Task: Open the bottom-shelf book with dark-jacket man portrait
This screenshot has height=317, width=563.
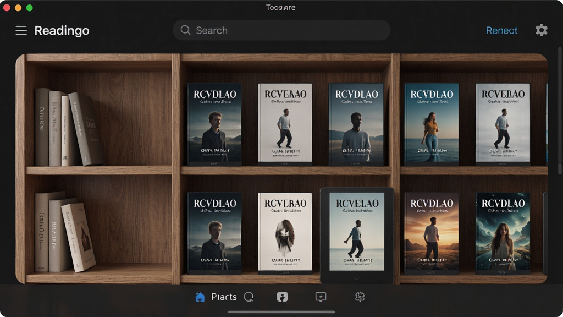Action: click(x=215, y=232)
